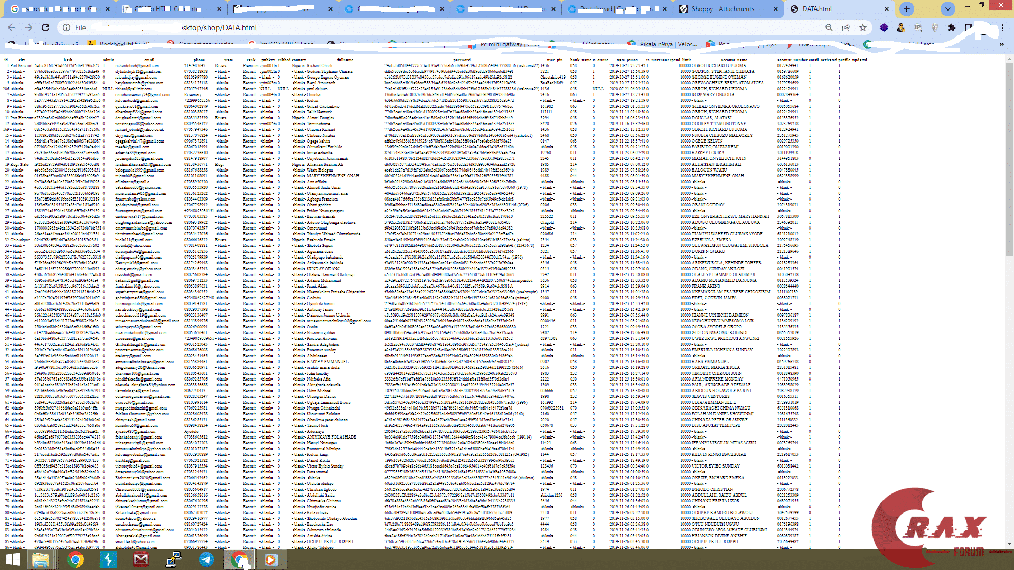Launch PuTTY from the taskbar

[x=174, y=559]
